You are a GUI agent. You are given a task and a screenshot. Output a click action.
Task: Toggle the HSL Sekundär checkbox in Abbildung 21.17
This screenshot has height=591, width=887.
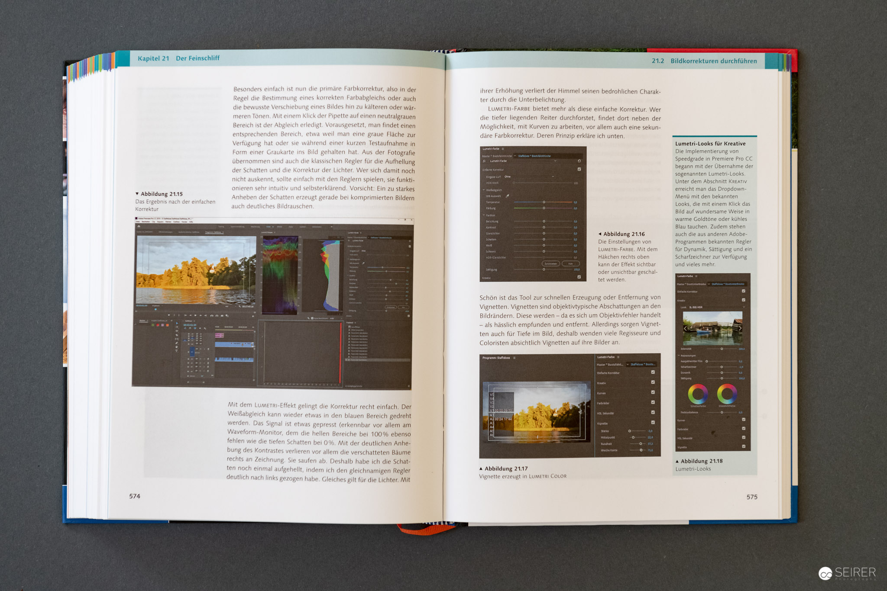point(653,412)
